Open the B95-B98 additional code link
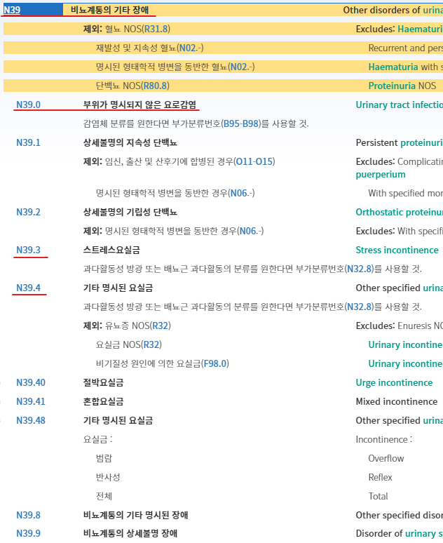Image resolution: width=443 pixels, height=543 pixels. pyautogui.click(x=241, y=123)
